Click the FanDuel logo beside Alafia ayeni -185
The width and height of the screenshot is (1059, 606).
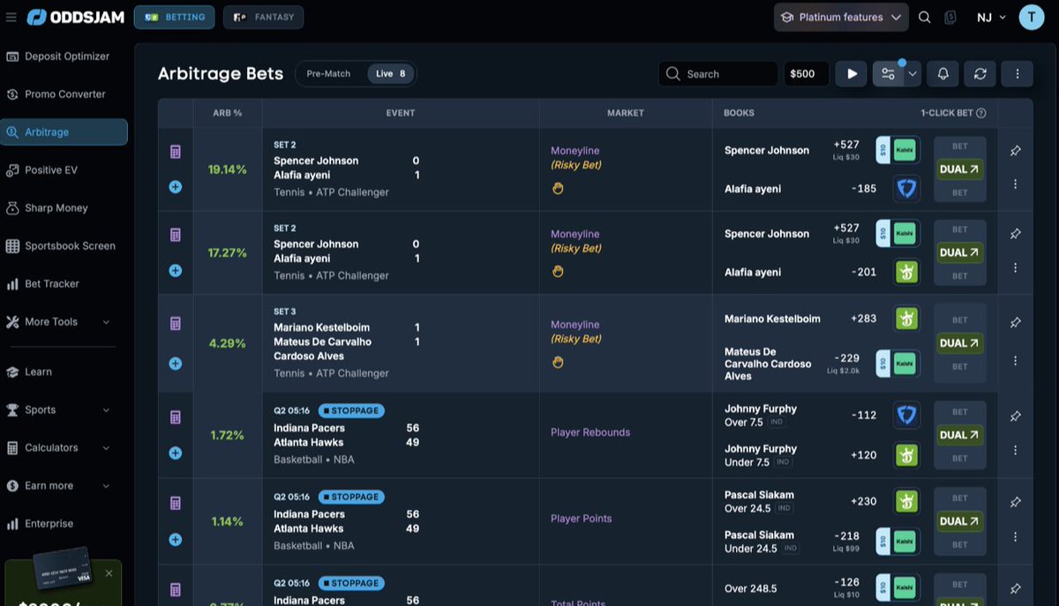coord(906,188)
